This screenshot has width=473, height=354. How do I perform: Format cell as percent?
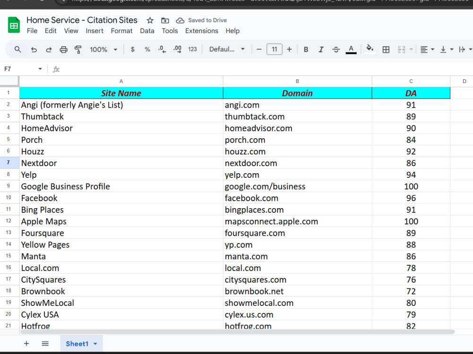pos(147,50)
